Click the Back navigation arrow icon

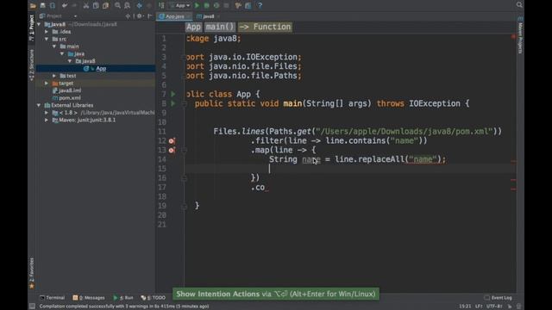(140, 5)
